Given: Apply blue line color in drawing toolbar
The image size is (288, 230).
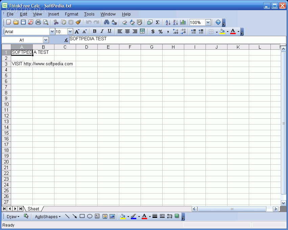Looking at the screenshot, I should 134,216.
